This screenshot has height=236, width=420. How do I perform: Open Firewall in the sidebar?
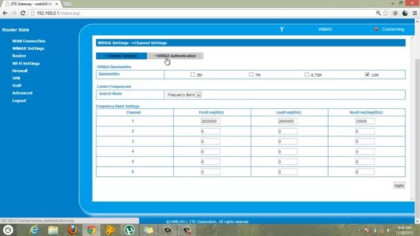click(x=20, y=71)
